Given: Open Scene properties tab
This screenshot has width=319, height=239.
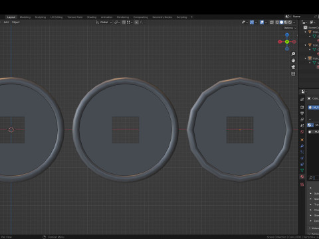Looking at the screenshot, I should coord(302,125).
